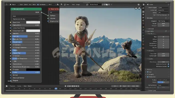
Task: Click the pin icon in Scene properties header
Action: [168, 4]
